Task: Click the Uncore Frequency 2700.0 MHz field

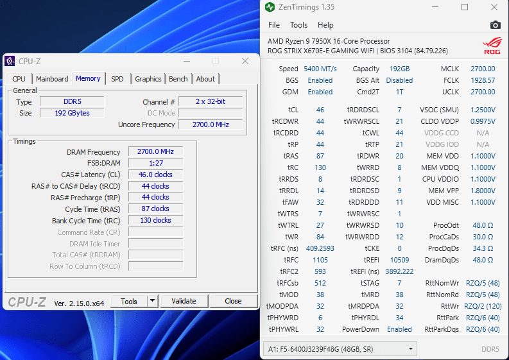Action: pyautogui.click(x=211, y=124)
